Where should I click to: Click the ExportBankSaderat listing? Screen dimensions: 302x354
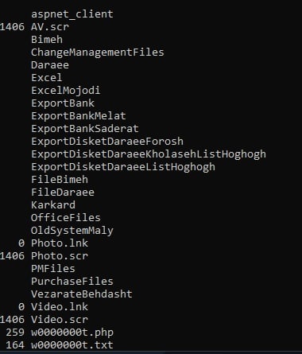[x=85, y=129]
